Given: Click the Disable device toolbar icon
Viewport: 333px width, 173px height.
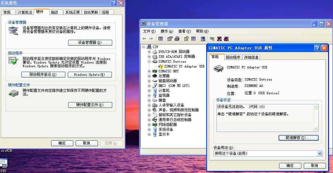Looking at the screenshot, I should (226, 39).
